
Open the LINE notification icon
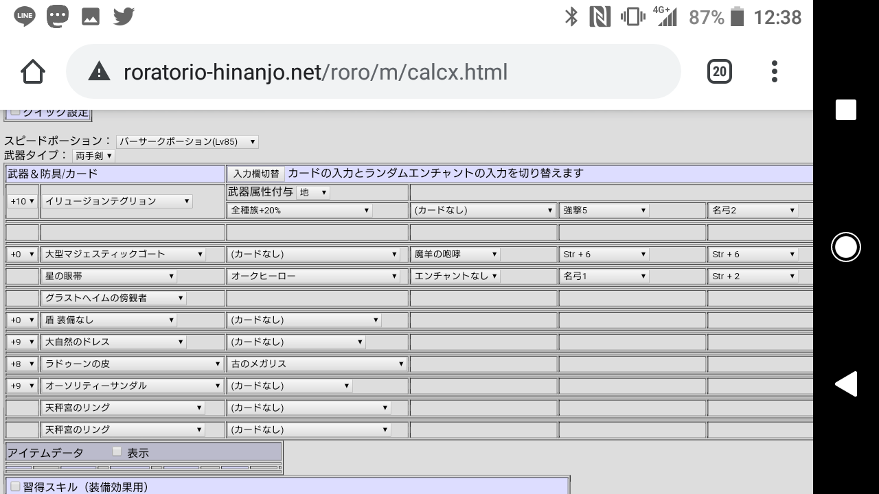click(25, 16)
